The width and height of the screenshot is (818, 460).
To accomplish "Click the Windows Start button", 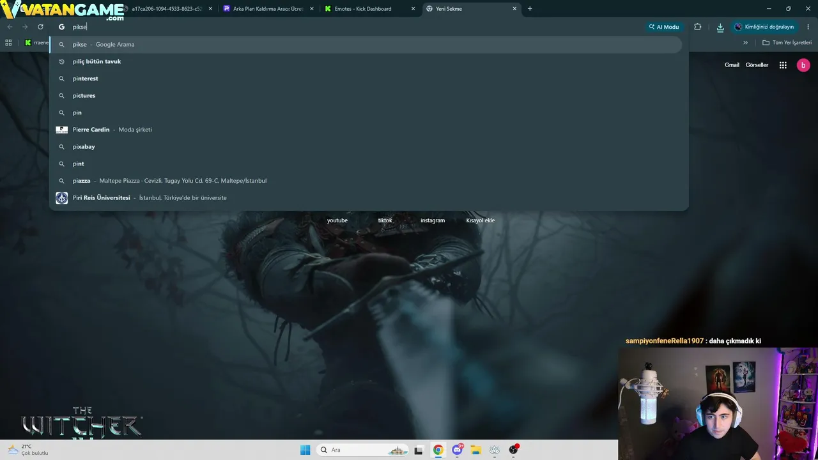I will [x=305, y=450].
